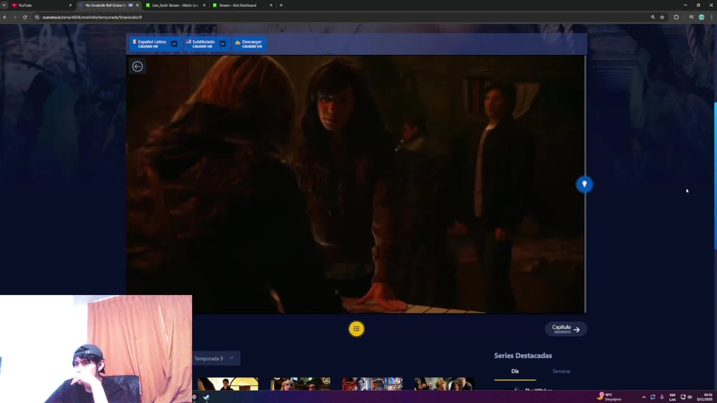The image size is (717, 403).
Task: Close the Ver Smallville tab
Action: (137, 5)
